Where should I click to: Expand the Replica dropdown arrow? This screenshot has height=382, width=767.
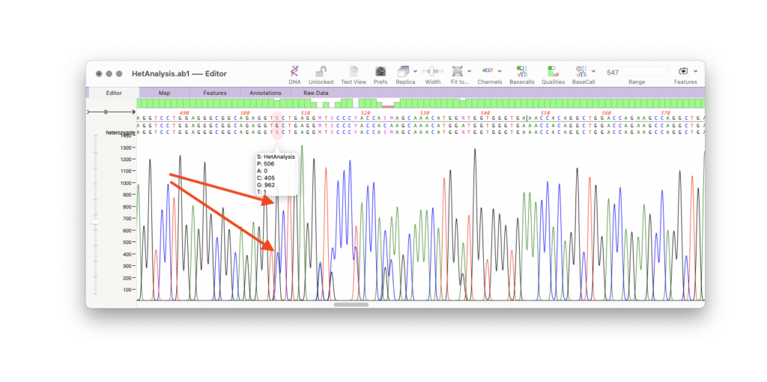(x=415, y=71)
